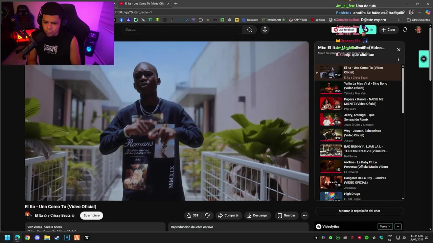This screenshot has width=433, height=243.
Task: Open the YouTube account avatar menu
Action: pyautogui.click(x=418, y=30)
